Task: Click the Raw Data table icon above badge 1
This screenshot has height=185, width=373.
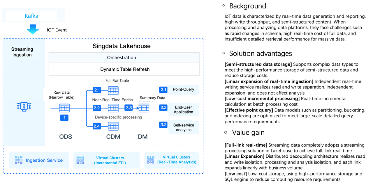Action: pos(64,108)
